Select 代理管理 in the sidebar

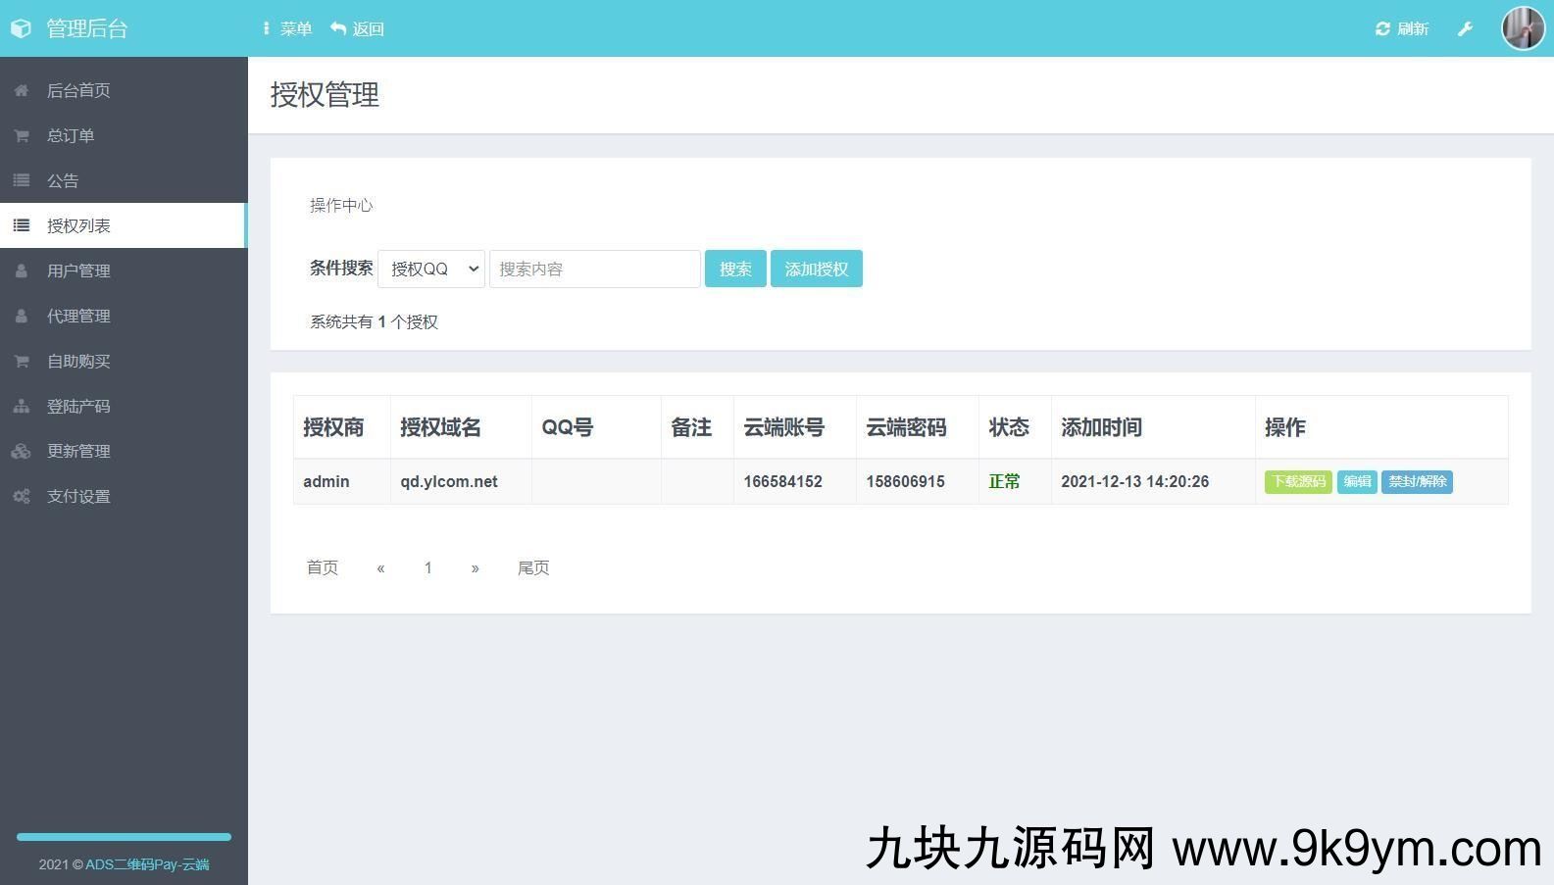78,316
